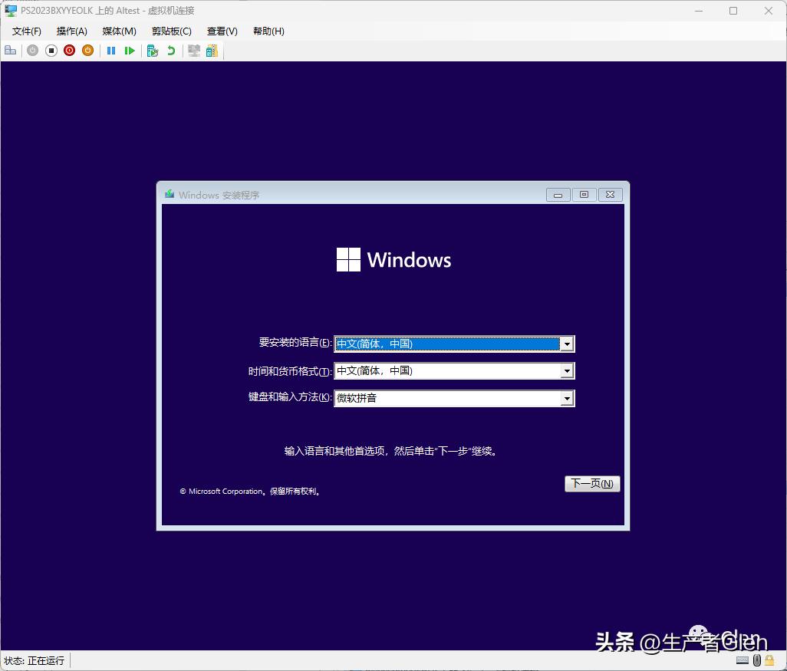
Task: Expand the 时间和货币格式 dropdown
Action: tap(567, 371)
